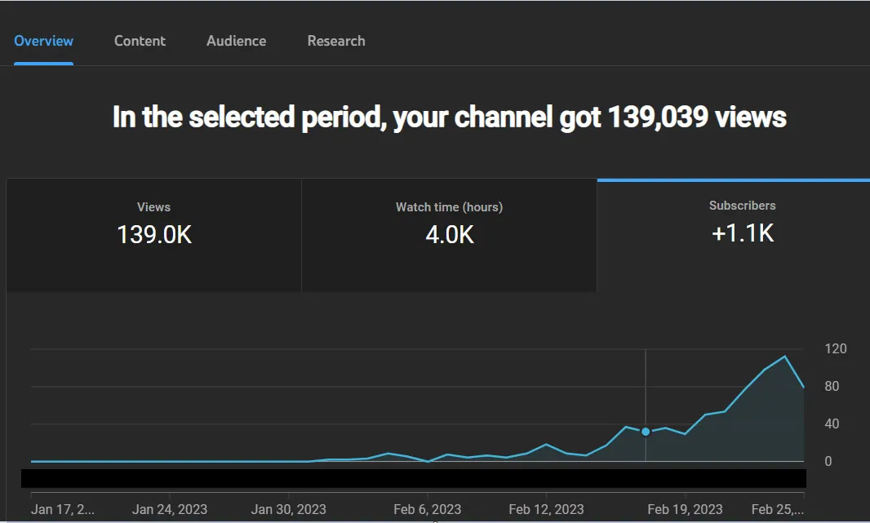Select the Subscribers metric card

734,235
